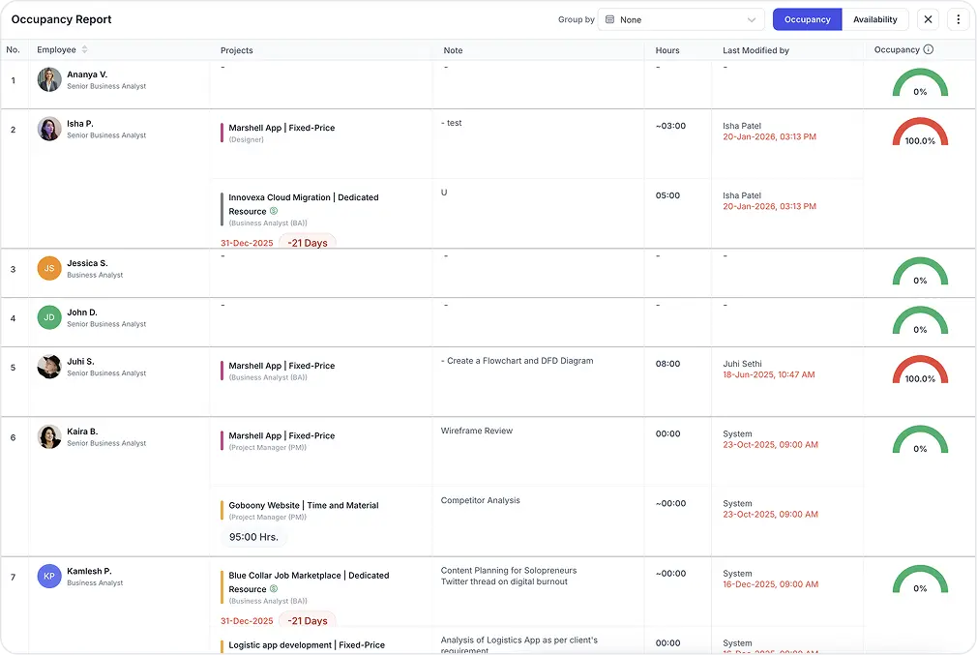Open Kaira B.'s Marshell App Fixed-Price project
This screenshot has height=655, width=977.
[281, 435]
